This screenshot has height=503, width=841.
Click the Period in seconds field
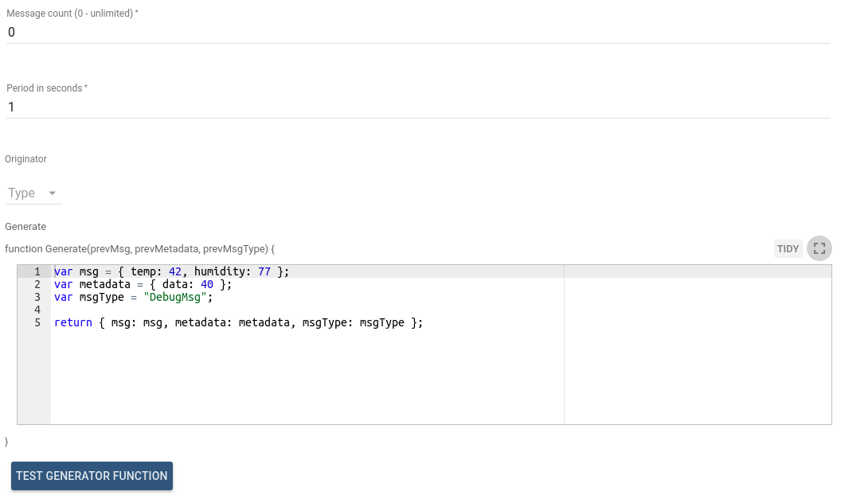(x=418, y=107)
